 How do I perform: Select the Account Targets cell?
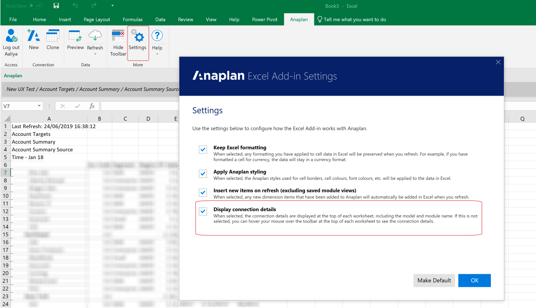49,134
